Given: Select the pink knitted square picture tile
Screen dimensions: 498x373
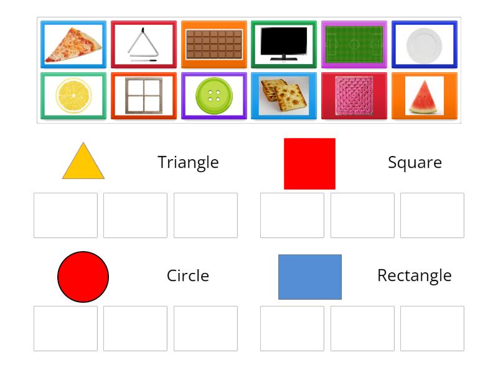Looking at the screenshot, I should click(x=354, y=95).
